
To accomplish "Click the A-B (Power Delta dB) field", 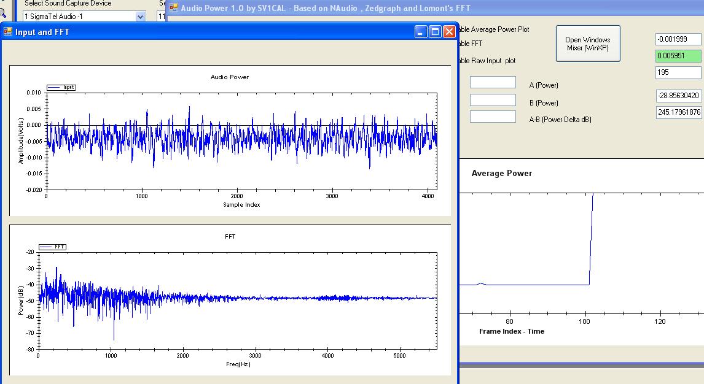I will [x=493, y=117].
